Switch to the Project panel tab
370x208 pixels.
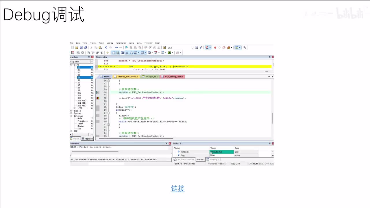[75, 139]
